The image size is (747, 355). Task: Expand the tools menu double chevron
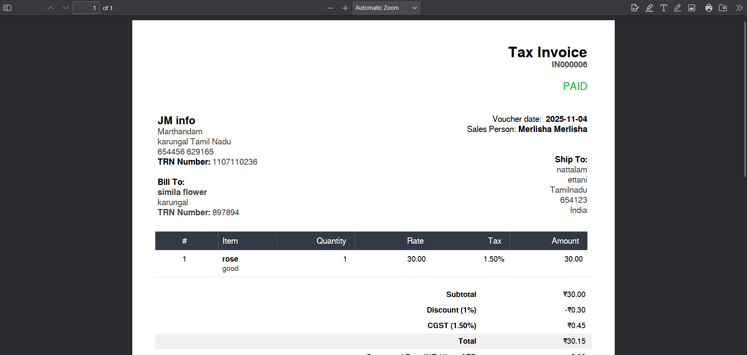pyautogui.click(x=739, y=8)
